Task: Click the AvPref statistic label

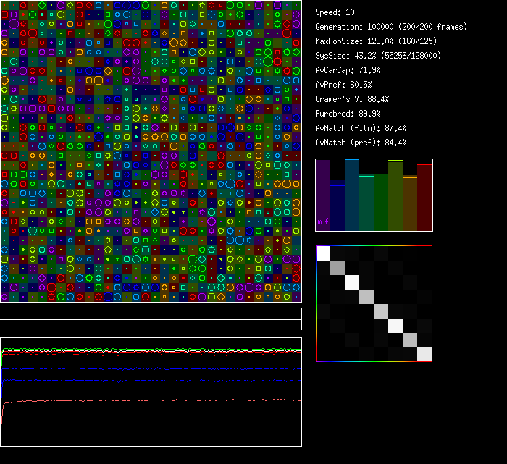Action: click(343, 85)
